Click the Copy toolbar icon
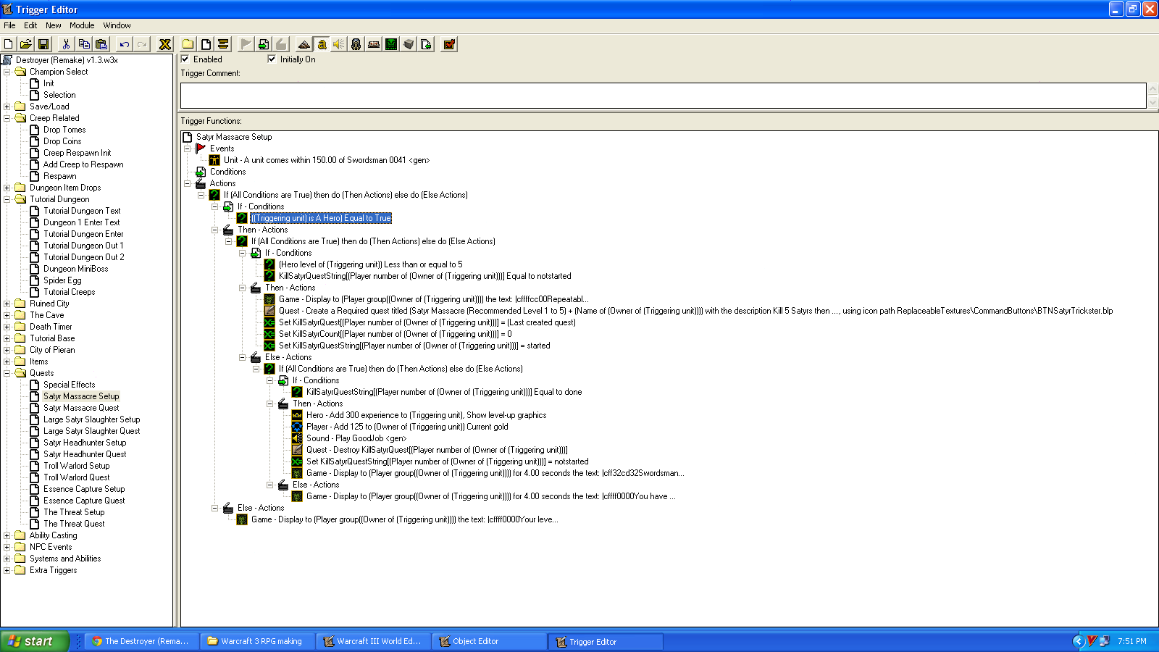The height and width of the screenshot is (652, 1159). [x=84, y=44]
